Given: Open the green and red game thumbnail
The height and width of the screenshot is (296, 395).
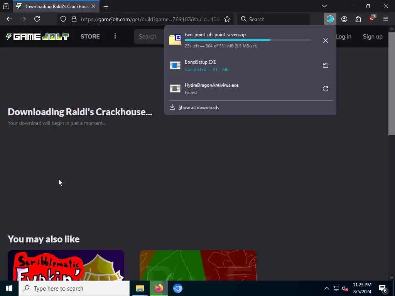Looking at the screenshot, I should [198, 265].
